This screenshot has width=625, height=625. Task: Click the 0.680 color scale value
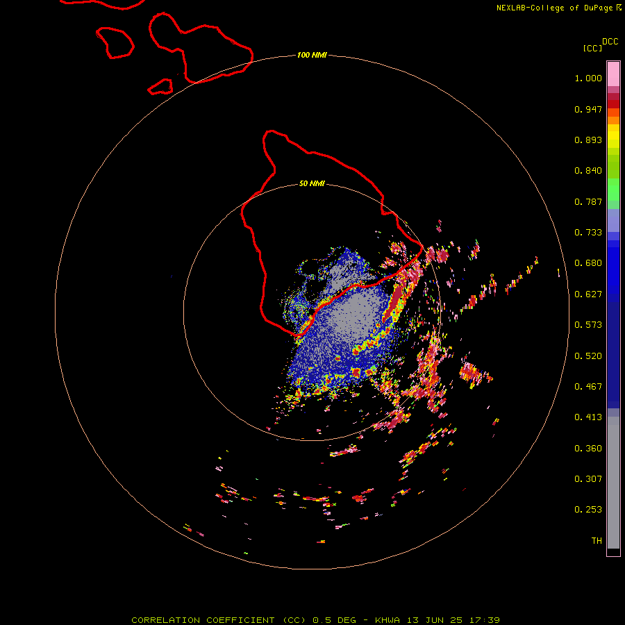[x=588, y=263]
